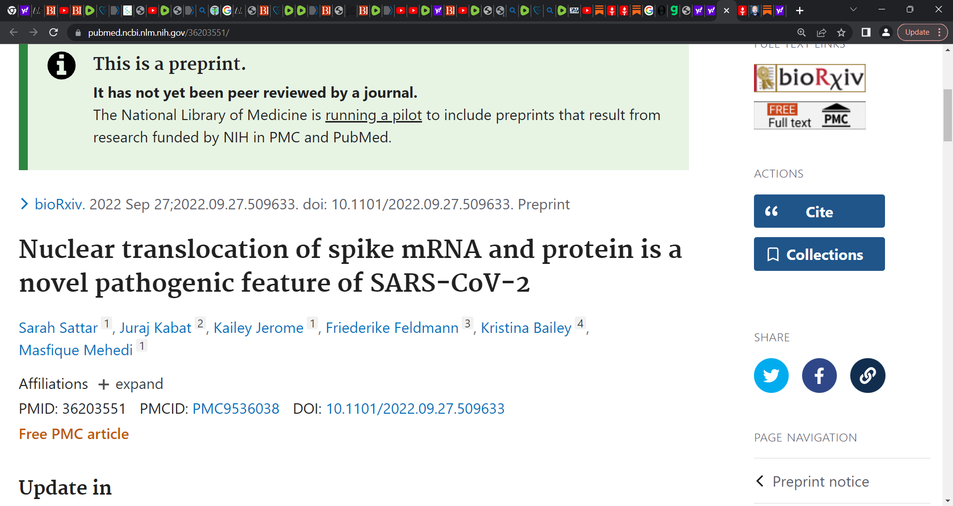Open PMC9536038 link
The width and height of the screenshot is (953, 506).
236,409
